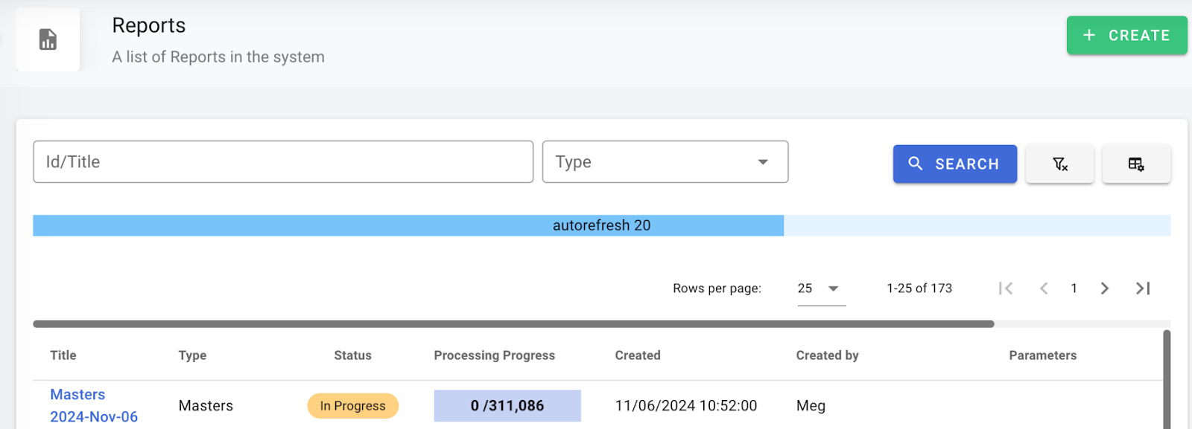Jump to the last page arrow
1192x429 pixels.
pyautogui.click(x=1143, y=288)
